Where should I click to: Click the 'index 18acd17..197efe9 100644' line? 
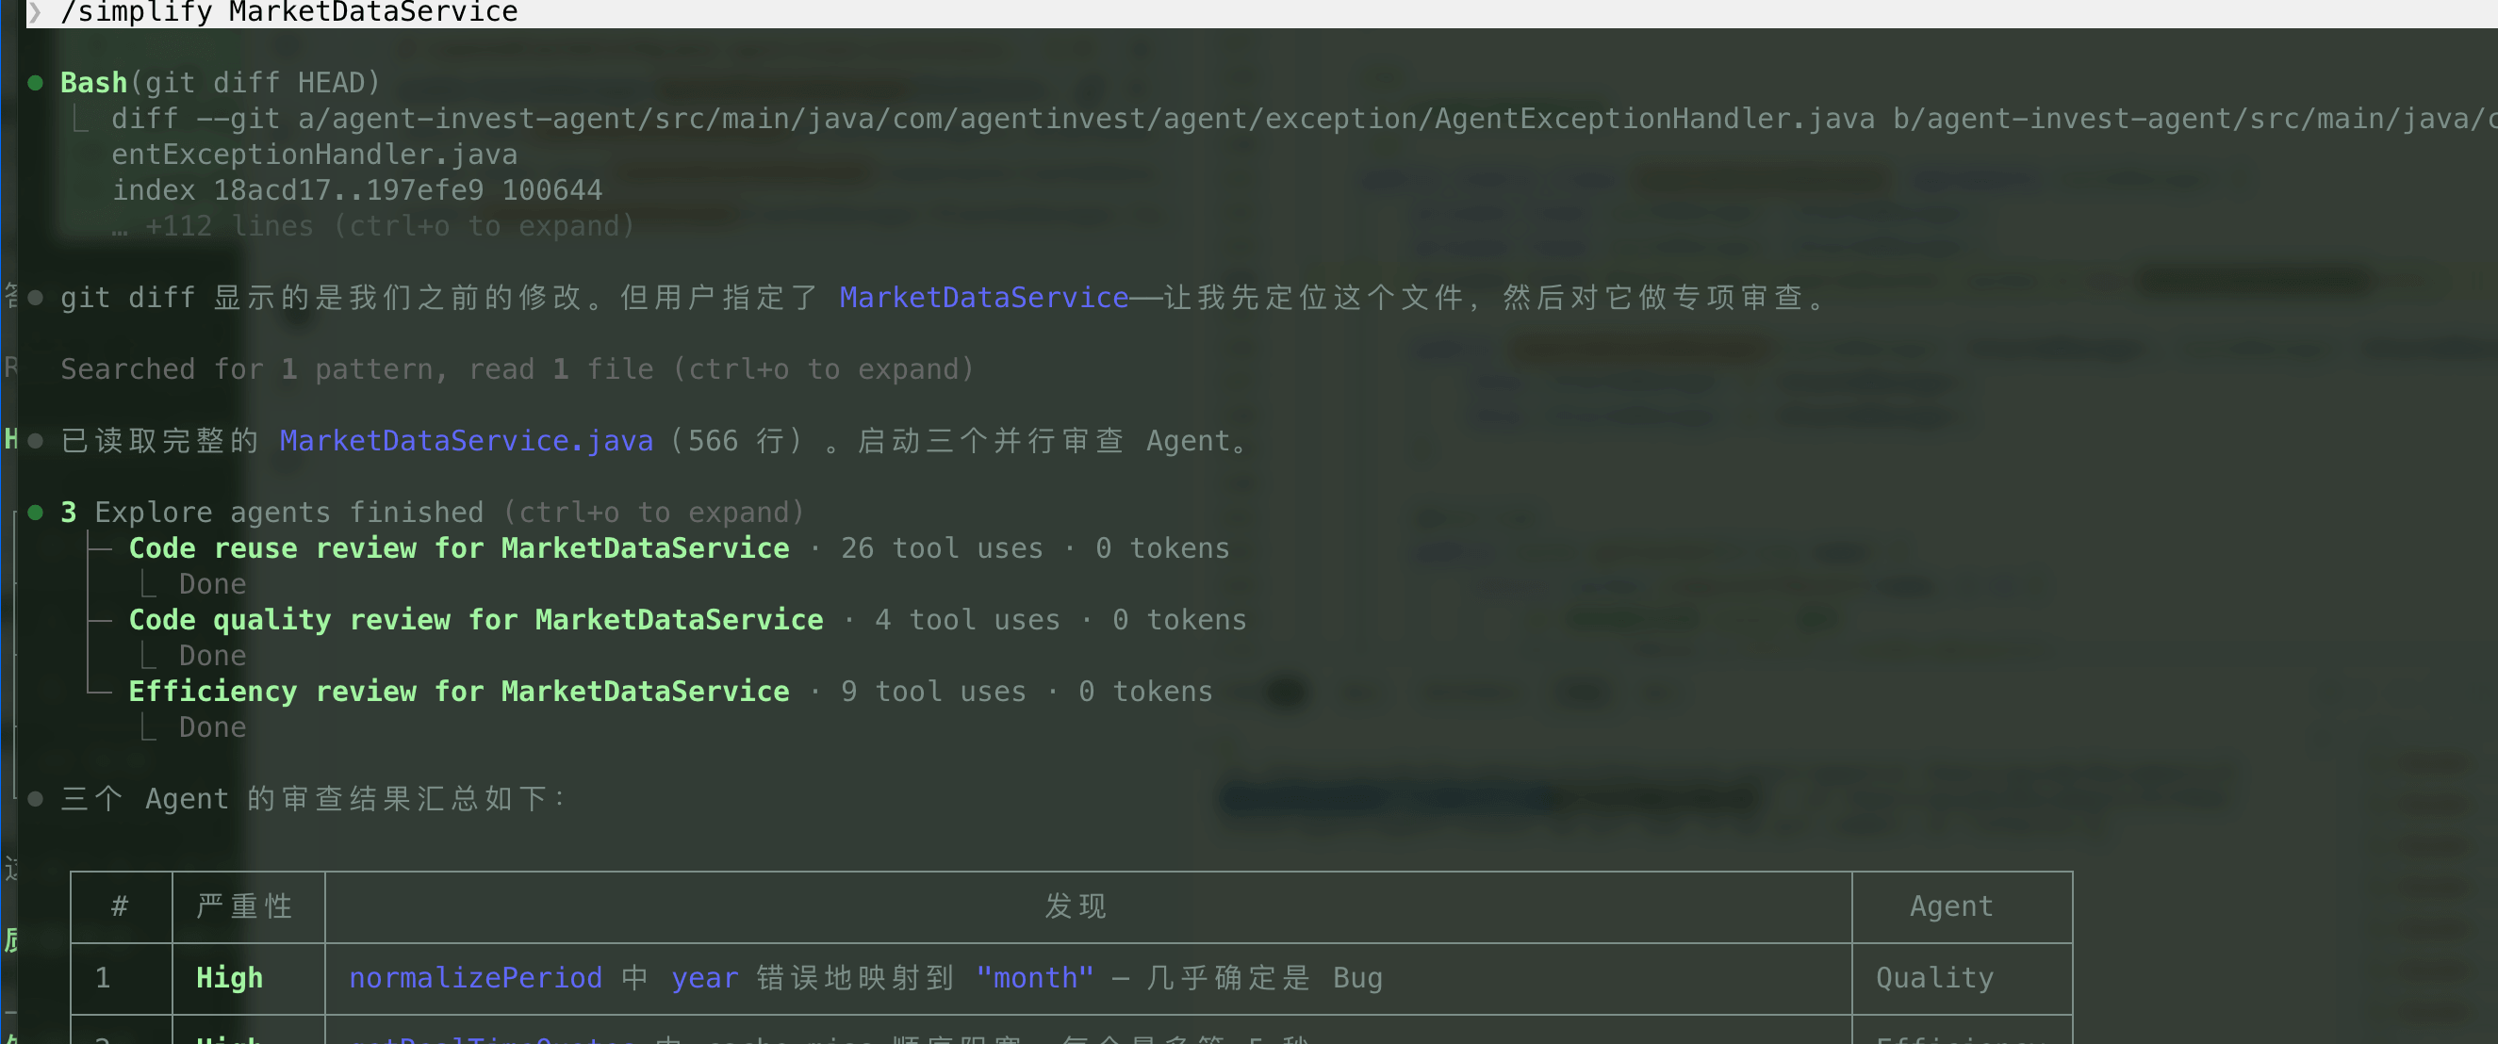tap(357, 190)
